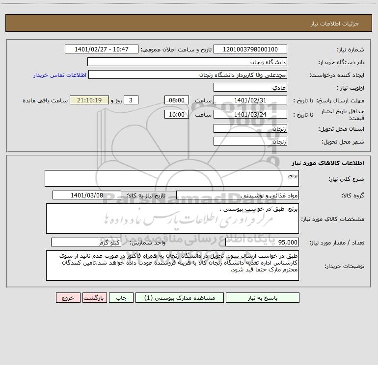The image size is (378, 365).
Task: Click the label گروه کالا
Action: pos(352,195)
